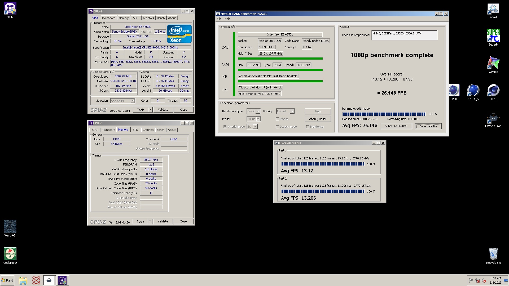Toggle the Pmode checkbox
This screenshot has width=509, height=286.
click(x=277, y=119)
